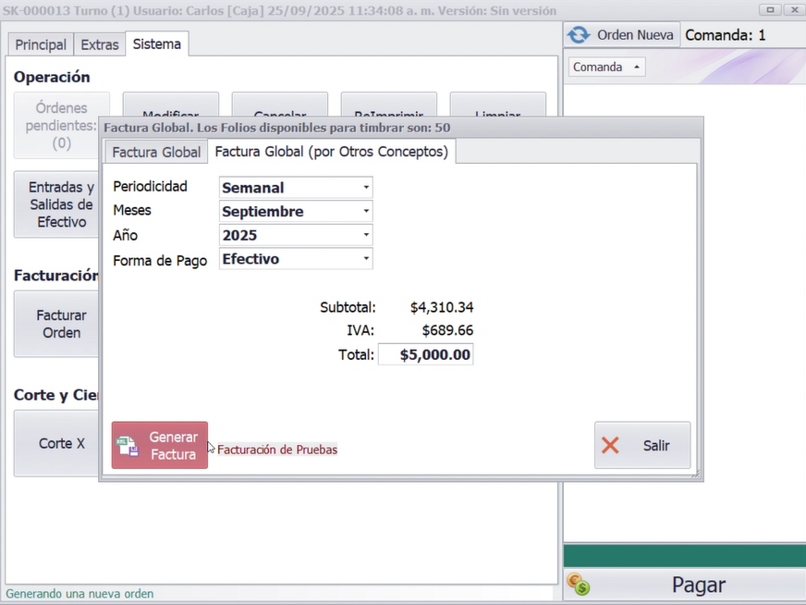The width and height of the screenshot is (806, 605).
Task: Select Factura Global (por Otros Conceptos) tab
Action: (331, 152)
